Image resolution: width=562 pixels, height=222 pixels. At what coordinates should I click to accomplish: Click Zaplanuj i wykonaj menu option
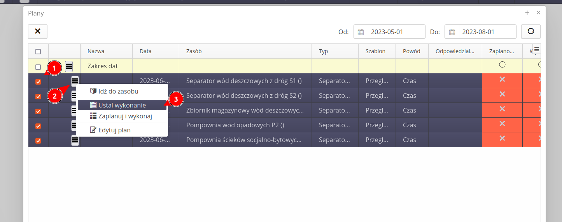pos(124,116)
